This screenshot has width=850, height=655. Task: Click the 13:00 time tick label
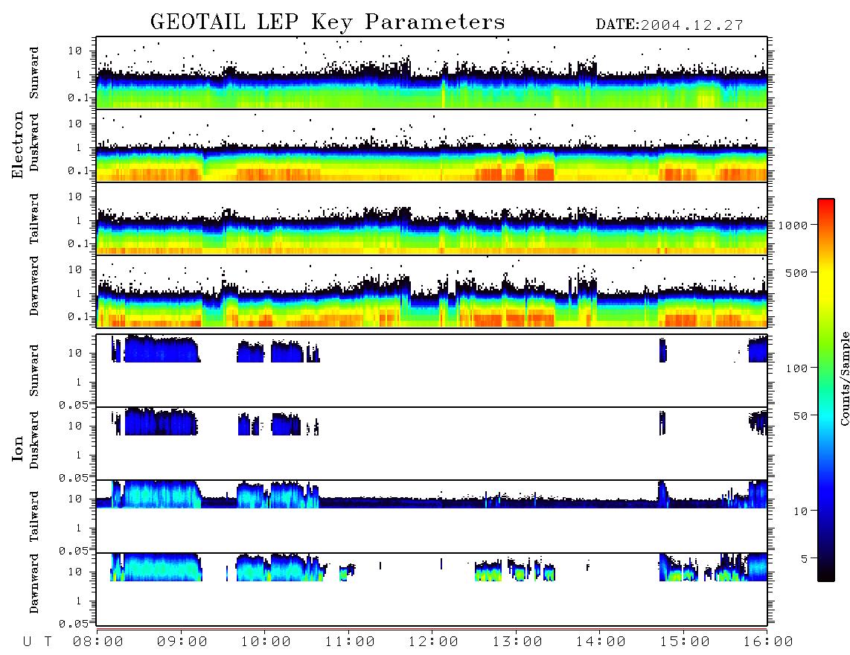[517, 642]
